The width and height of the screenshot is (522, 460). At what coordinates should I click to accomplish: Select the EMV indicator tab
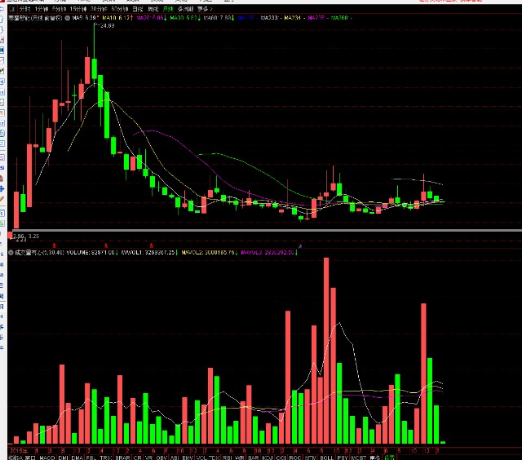tap(188, 458)
